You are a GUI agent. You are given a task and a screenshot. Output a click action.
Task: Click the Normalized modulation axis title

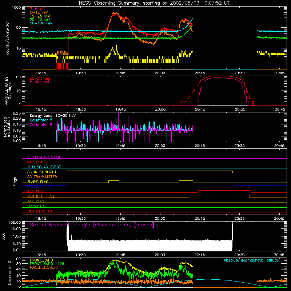[7, 127]
